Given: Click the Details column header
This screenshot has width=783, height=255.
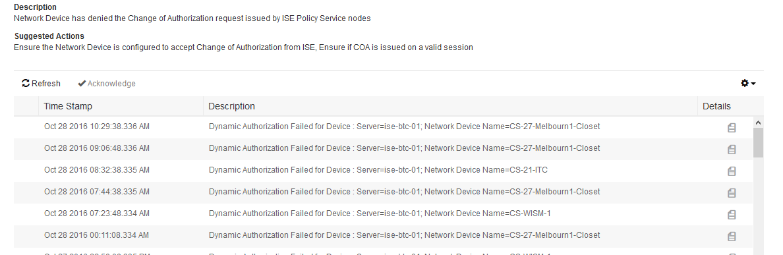Looking at the screenshot, I should click(x=716, y=106).
